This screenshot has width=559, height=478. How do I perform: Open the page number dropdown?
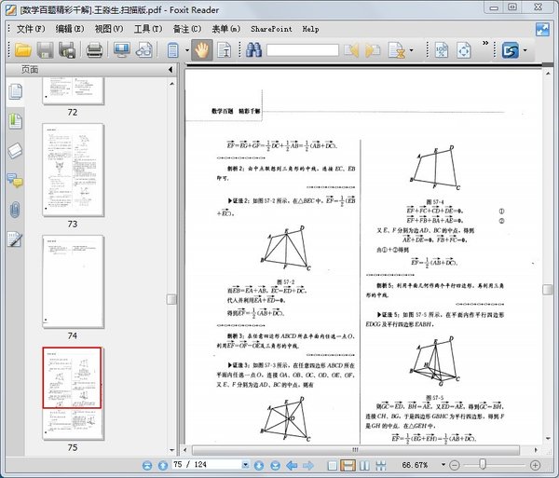[x=246, y=464]
